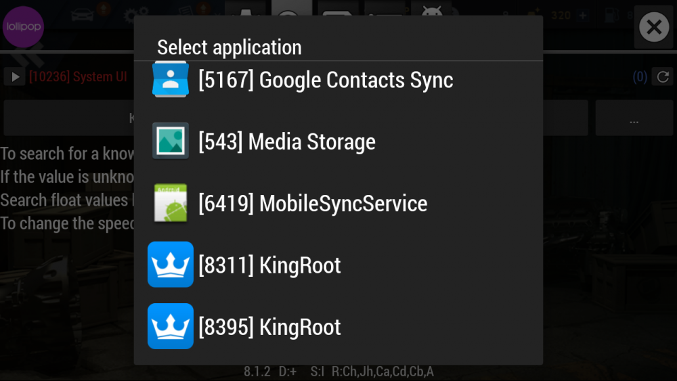Click the [10236] System UI process label
Viewport: 677px width, 381px height.
click(77, 77)
